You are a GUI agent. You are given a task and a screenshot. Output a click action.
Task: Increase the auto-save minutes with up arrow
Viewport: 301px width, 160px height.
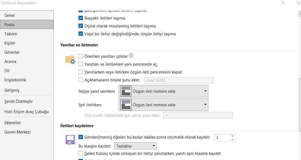[x=232, y=136]
